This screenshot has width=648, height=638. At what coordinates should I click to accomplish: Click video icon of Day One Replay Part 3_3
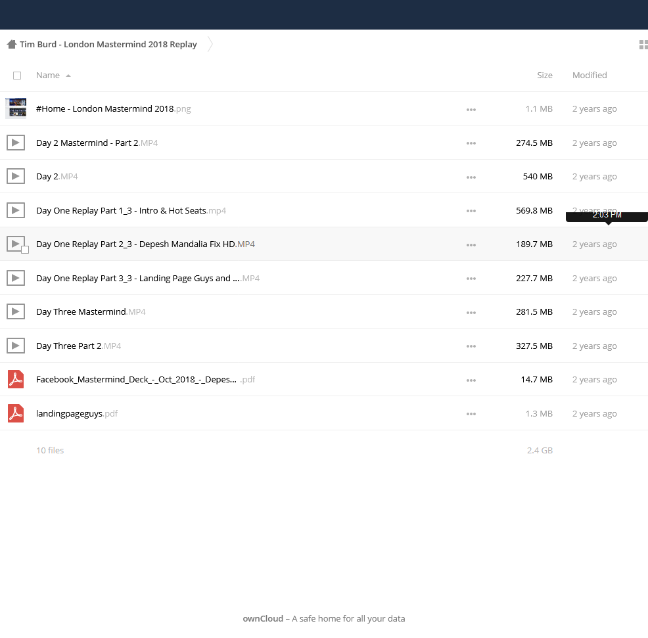pos(16,278)
